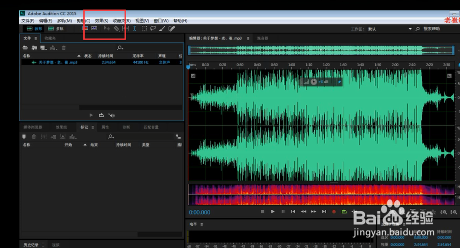Select the Time Selection I-beam tool
This screenshot has width=460, height=248.
click(x=134, y=29)
